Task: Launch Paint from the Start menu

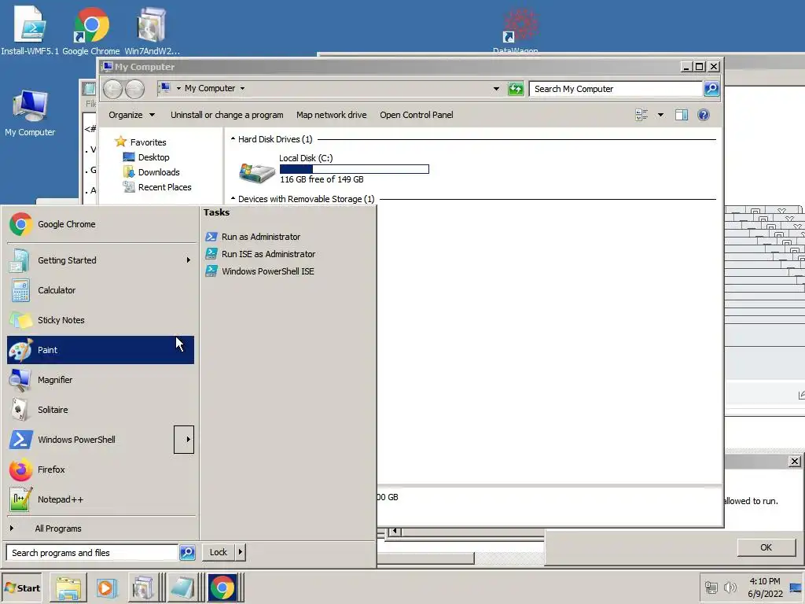Action: coord(100,350)
